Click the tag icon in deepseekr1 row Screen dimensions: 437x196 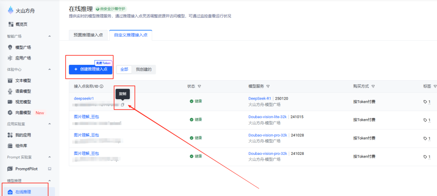425,102
